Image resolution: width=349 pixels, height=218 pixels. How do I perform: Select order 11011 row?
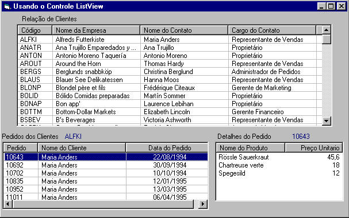coord(106,197)
